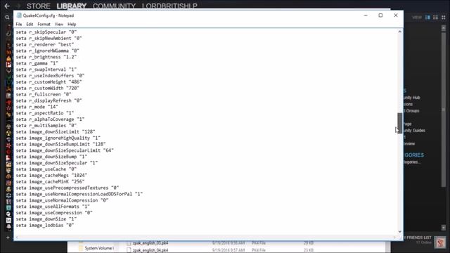Open the Format menu in Notepad
The height and width of the screenshot is (253, 450).
pyautogui.click(x=44, y=25)
